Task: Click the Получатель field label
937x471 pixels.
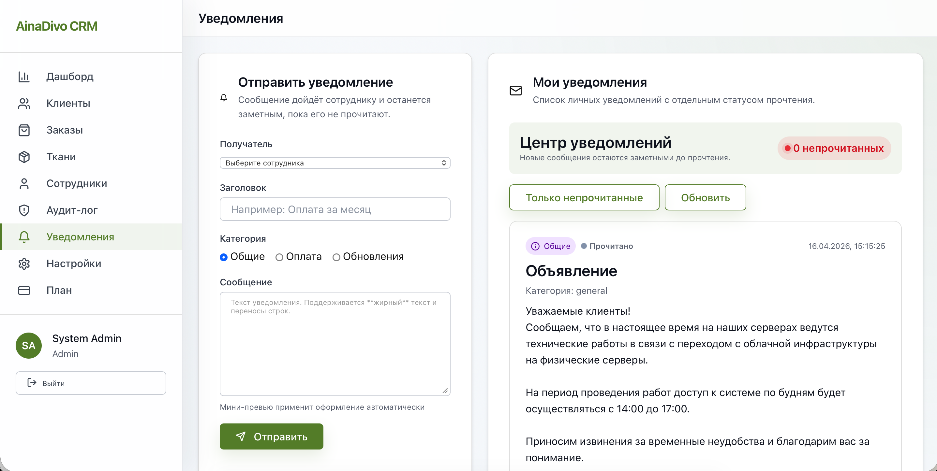Action: [x=245, y=144]
